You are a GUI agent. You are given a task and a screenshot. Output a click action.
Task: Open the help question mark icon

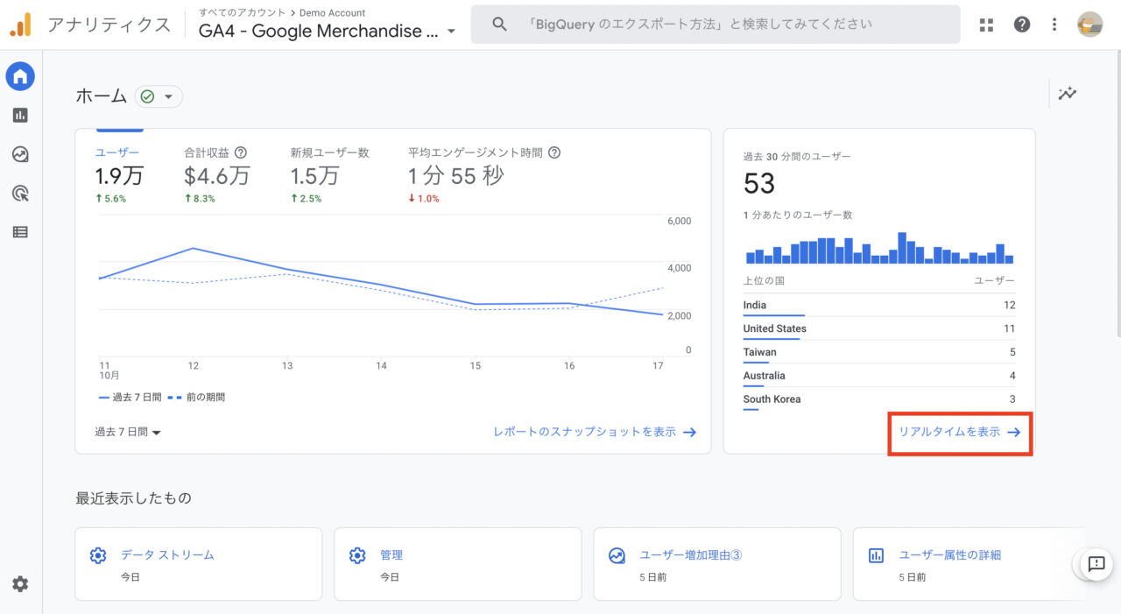1022,25
